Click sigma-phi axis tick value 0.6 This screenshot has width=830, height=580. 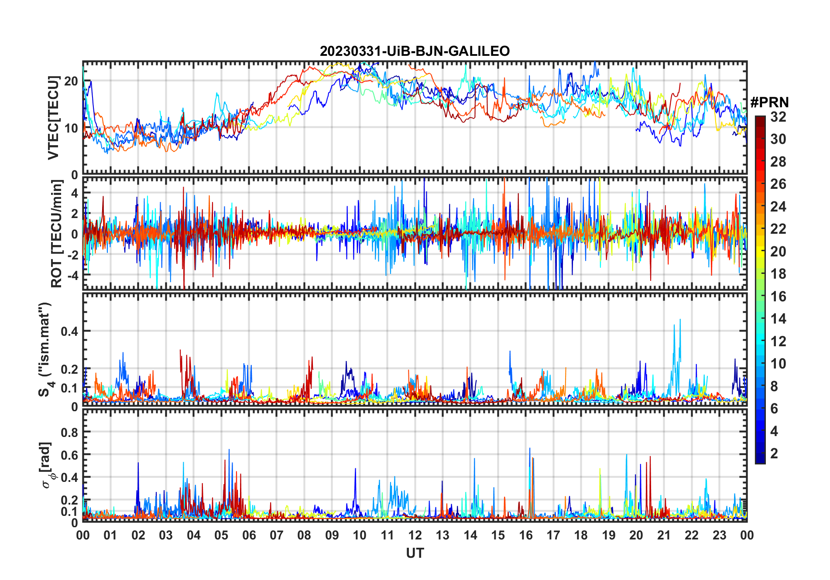click(x=69, y=455)
